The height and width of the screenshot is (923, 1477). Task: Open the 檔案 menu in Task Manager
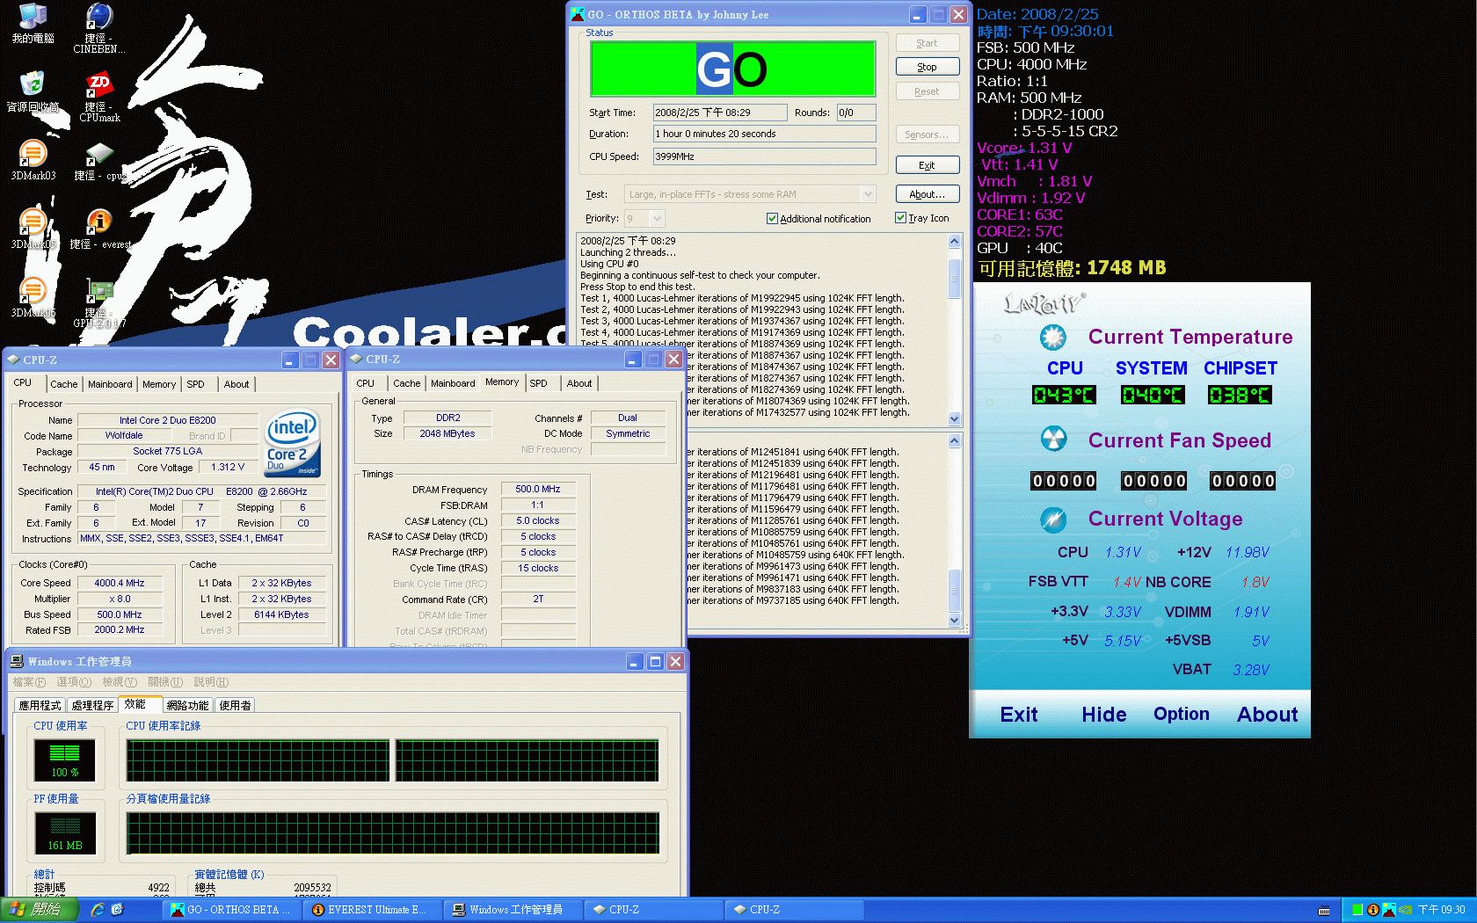click(x=28, y=682)
